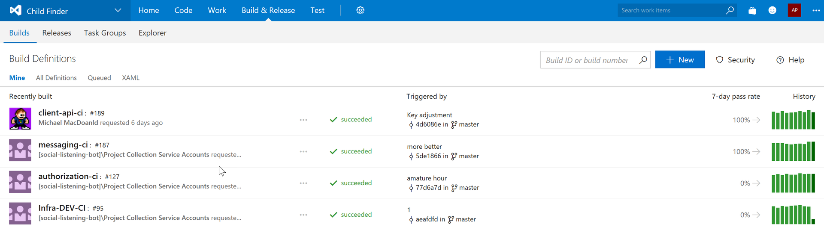824x233 pixels.
Task: Open more options for messaging-ci
Action: (x=303, y=151)
